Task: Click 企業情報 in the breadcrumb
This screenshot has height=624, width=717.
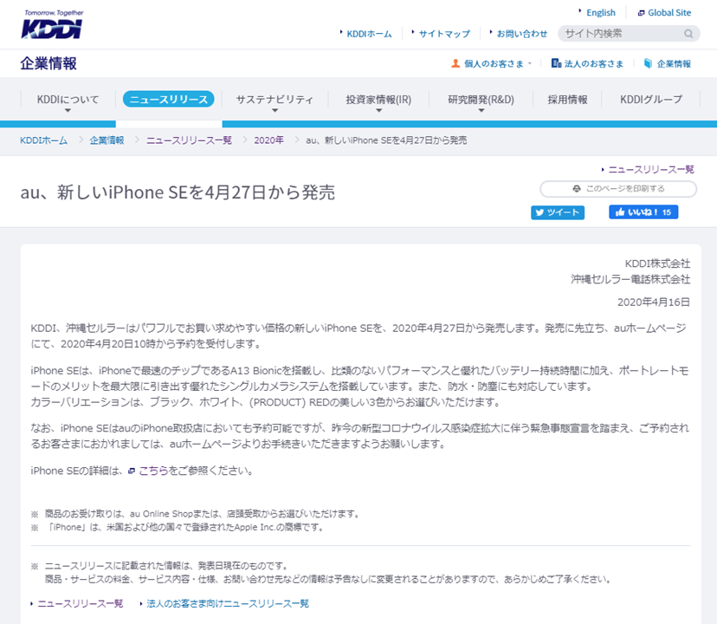Action: pos(107,140)
